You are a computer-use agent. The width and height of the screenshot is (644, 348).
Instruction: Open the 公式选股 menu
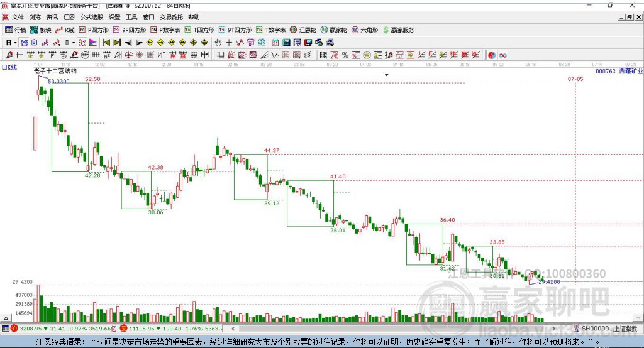click(x=92, y=17)
